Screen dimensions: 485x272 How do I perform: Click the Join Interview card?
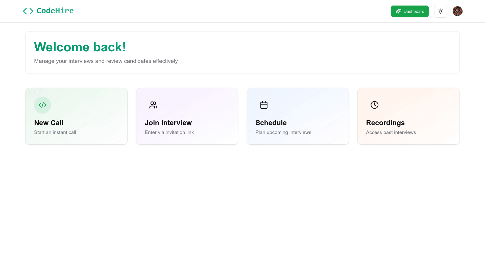pyautogui.click(x=187, y=116)
